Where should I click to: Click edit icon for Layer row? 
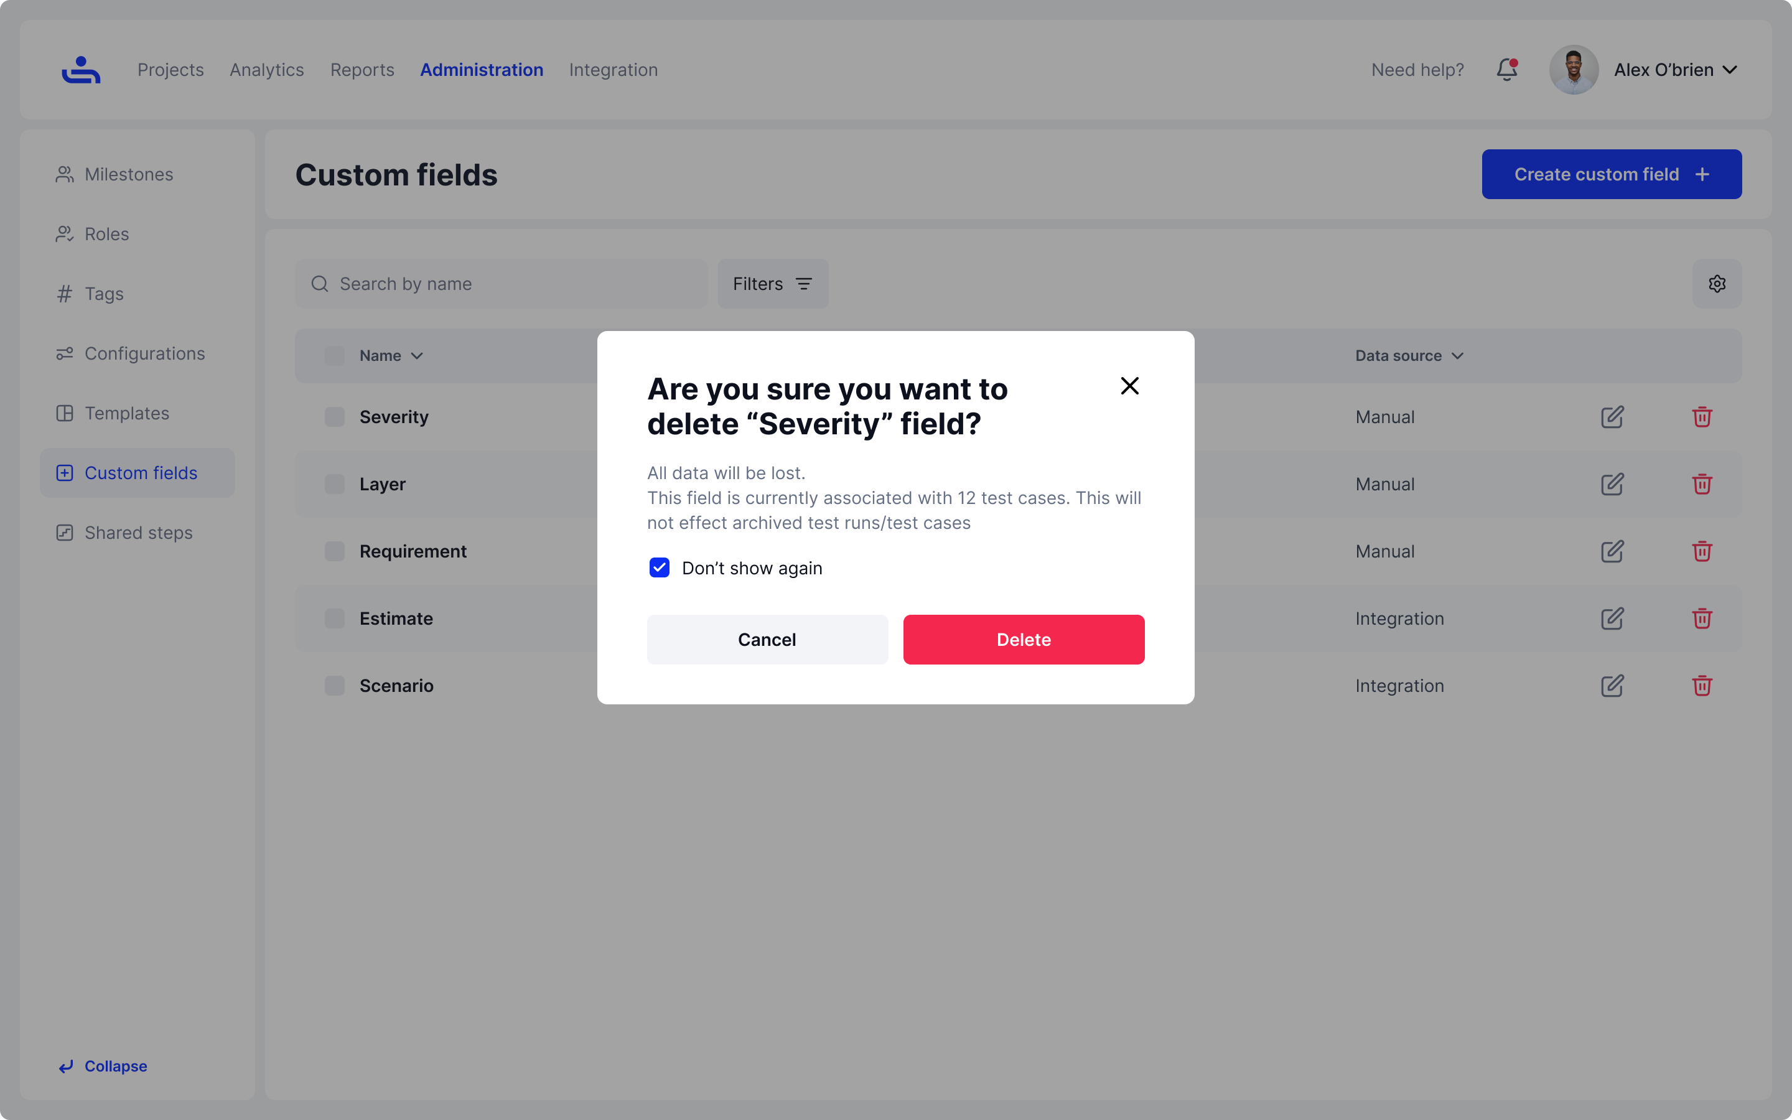tap(1612, 485)
